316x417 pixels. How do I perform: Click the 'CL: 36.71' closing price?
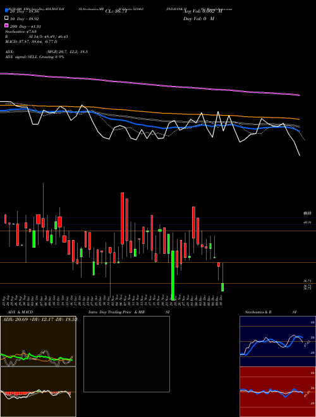(116, 11)
